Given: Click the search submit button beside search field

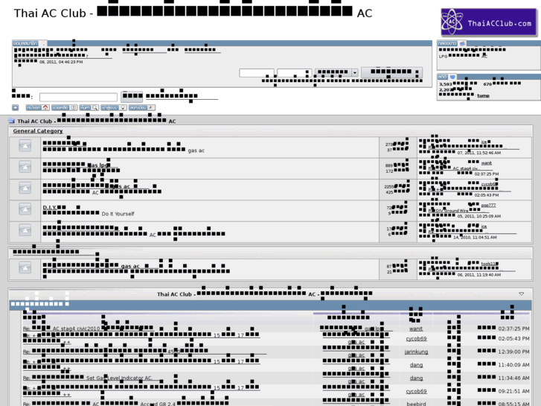Looking at the screenshot, I should point(132,96).
